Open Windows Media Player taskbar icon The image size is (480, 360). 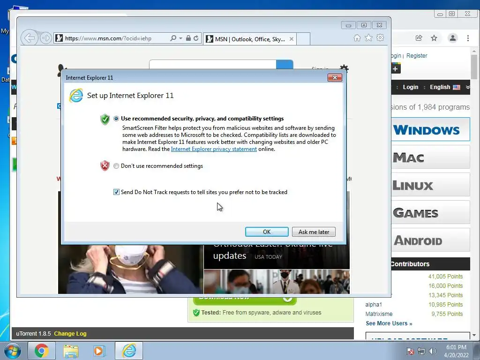tap(98, 351)
